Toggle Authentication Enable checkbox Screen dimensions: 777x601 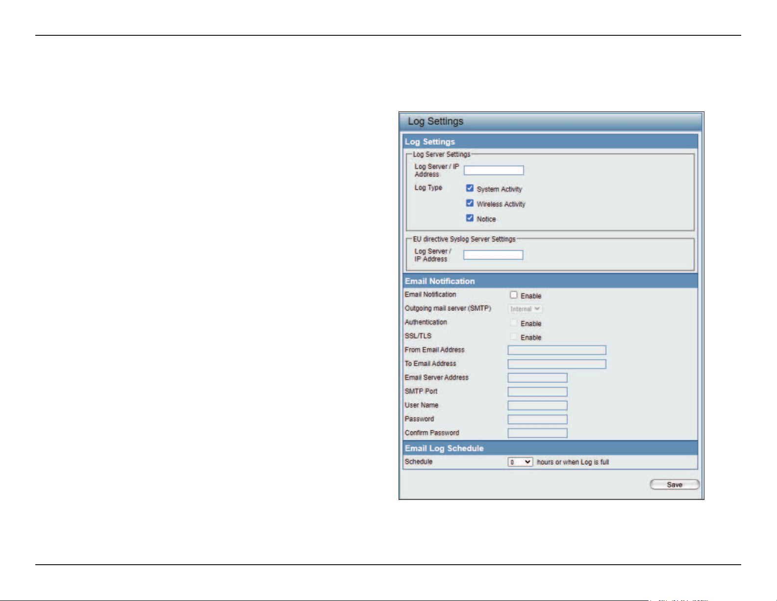pyautogui.click(x=513, y=323)
